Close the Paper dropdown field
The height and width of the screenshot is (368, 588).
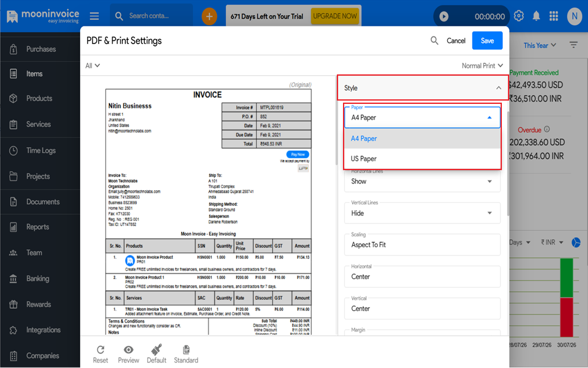click(x=422, y=118)
